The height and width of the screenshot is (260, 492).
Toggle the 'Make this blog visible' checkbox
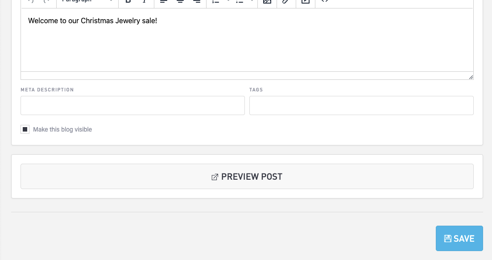click(x=25, y=129)
